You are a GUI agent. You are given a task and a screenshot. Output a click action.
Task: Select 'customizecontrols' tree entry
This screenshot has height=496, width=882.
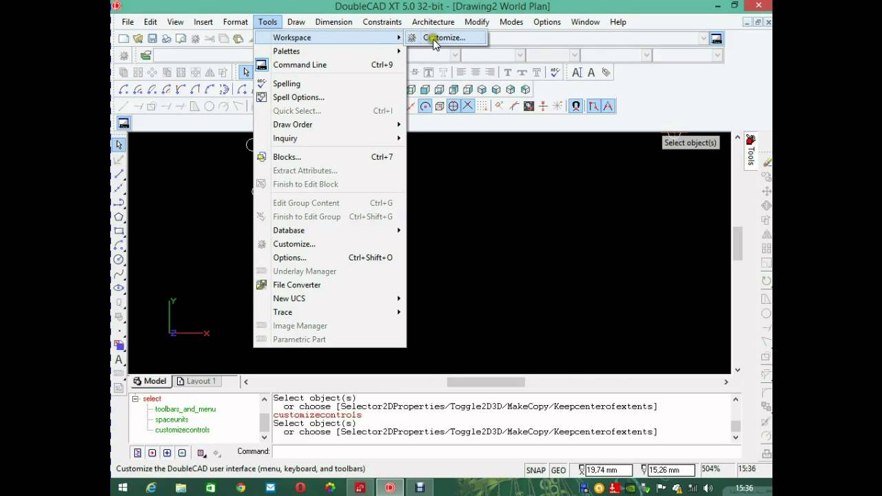[183, 430]
